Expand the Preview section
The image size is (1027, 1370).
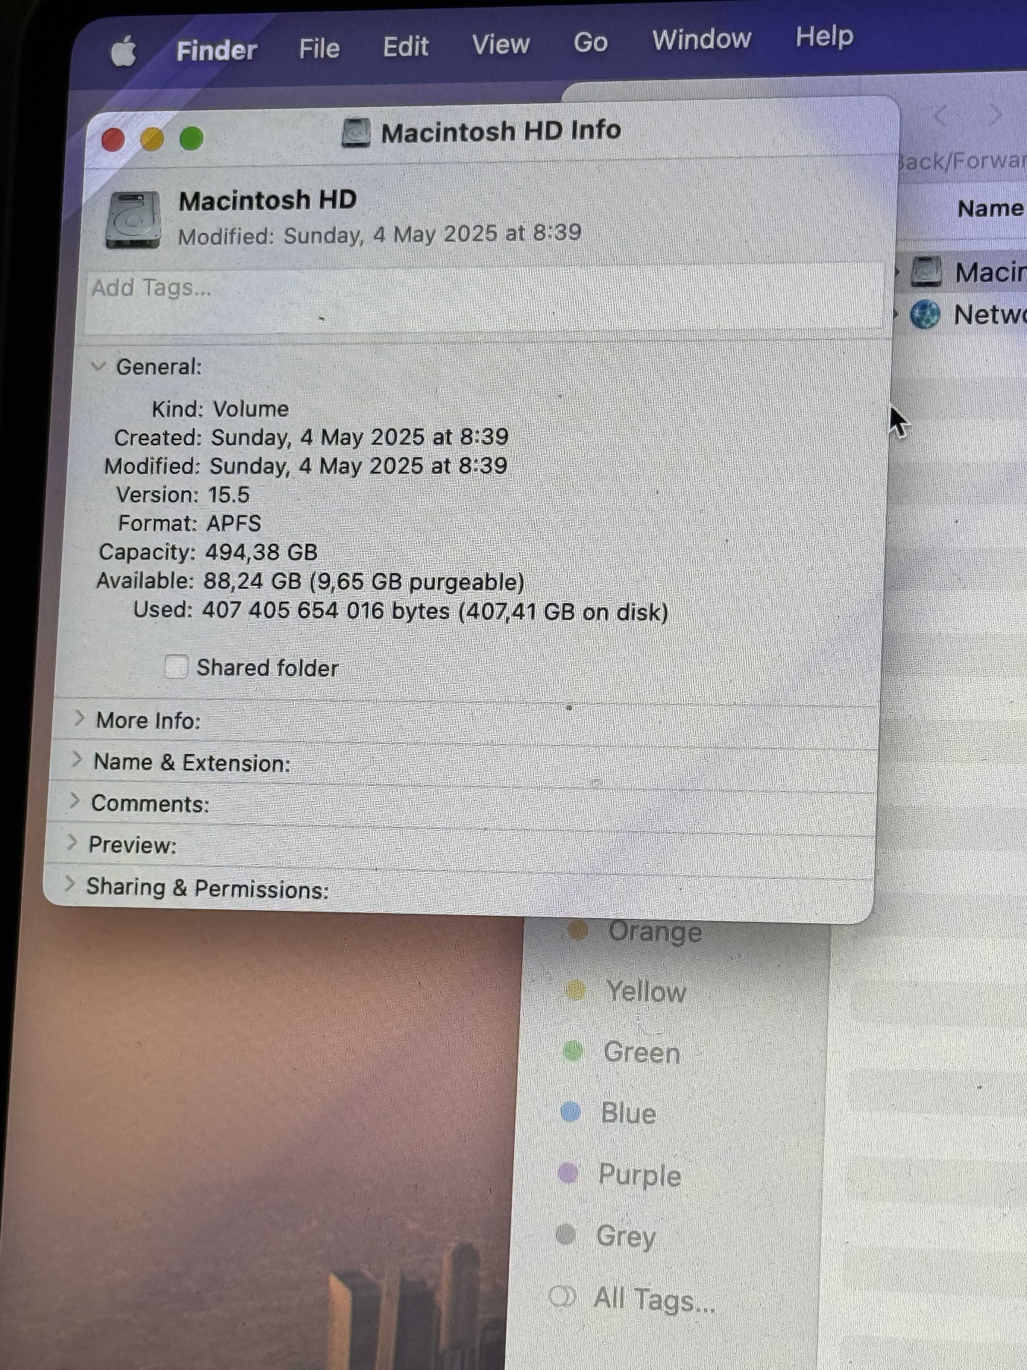click(72, 843)
